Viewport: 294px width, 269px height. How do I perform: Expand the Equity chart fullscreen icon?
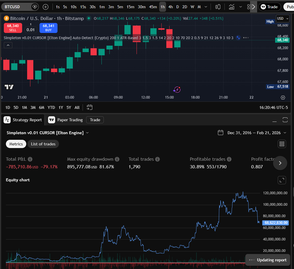pyautogui.click(x=282, y=180)
